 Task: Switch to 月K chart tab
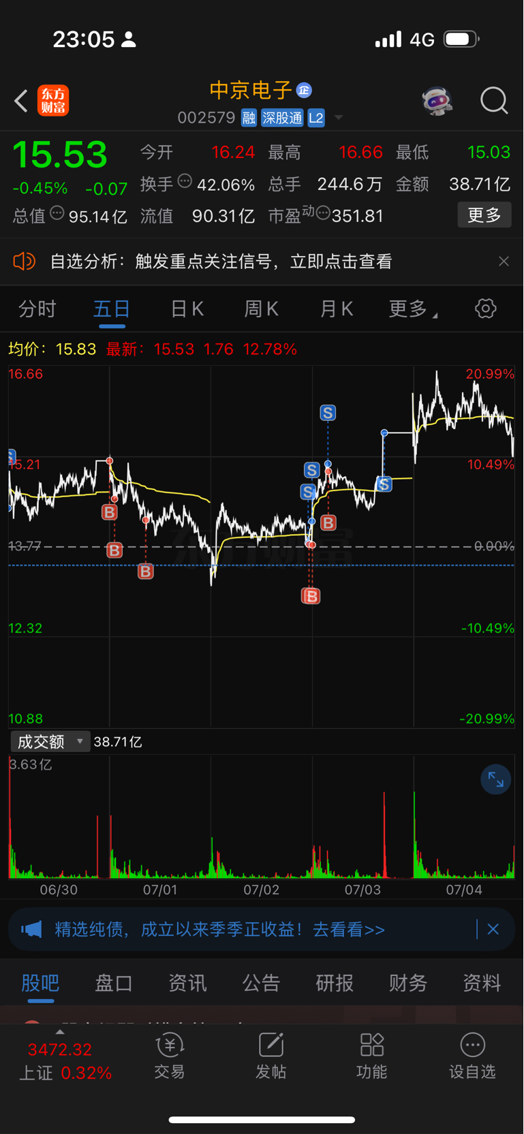tap(337, 309)
